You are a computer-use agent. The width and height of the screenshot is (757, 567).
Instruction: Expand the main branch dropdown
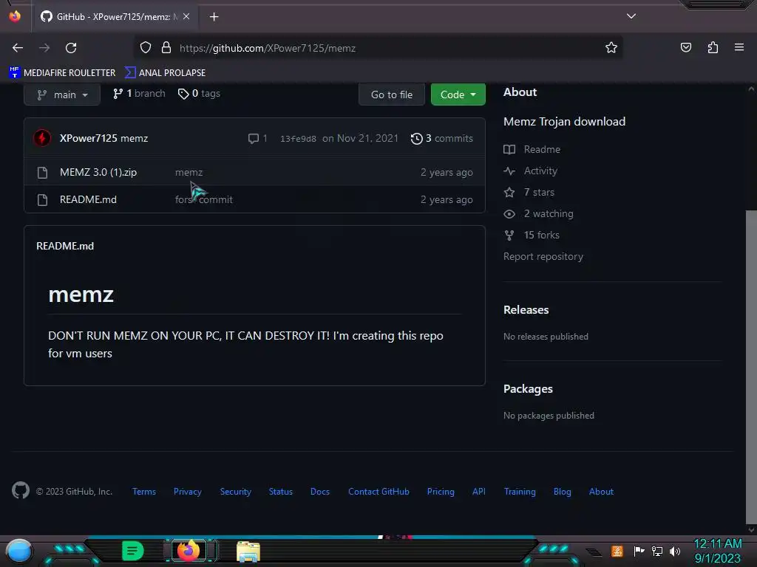62,94
